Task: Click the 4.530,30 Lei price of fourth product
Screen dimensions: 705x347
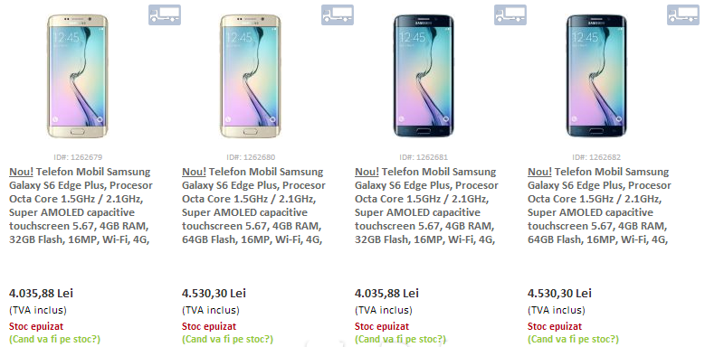Action: point(559,294)
